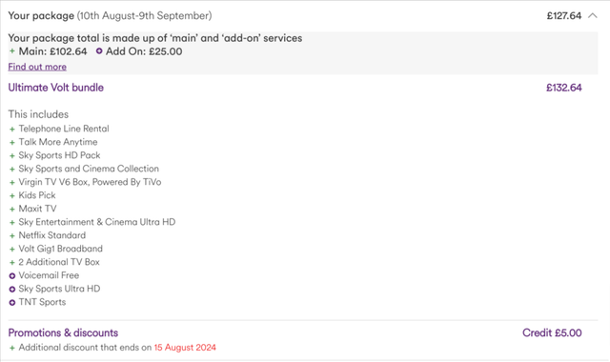Select the Kids Pick list item
Screen dimensions: 610x362
pyautogui.click(x=37, y=195)
